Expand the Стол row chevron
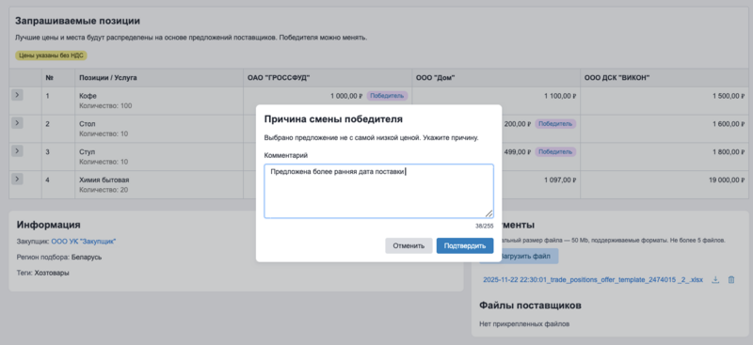753x345 pixels. coord(17,123)
